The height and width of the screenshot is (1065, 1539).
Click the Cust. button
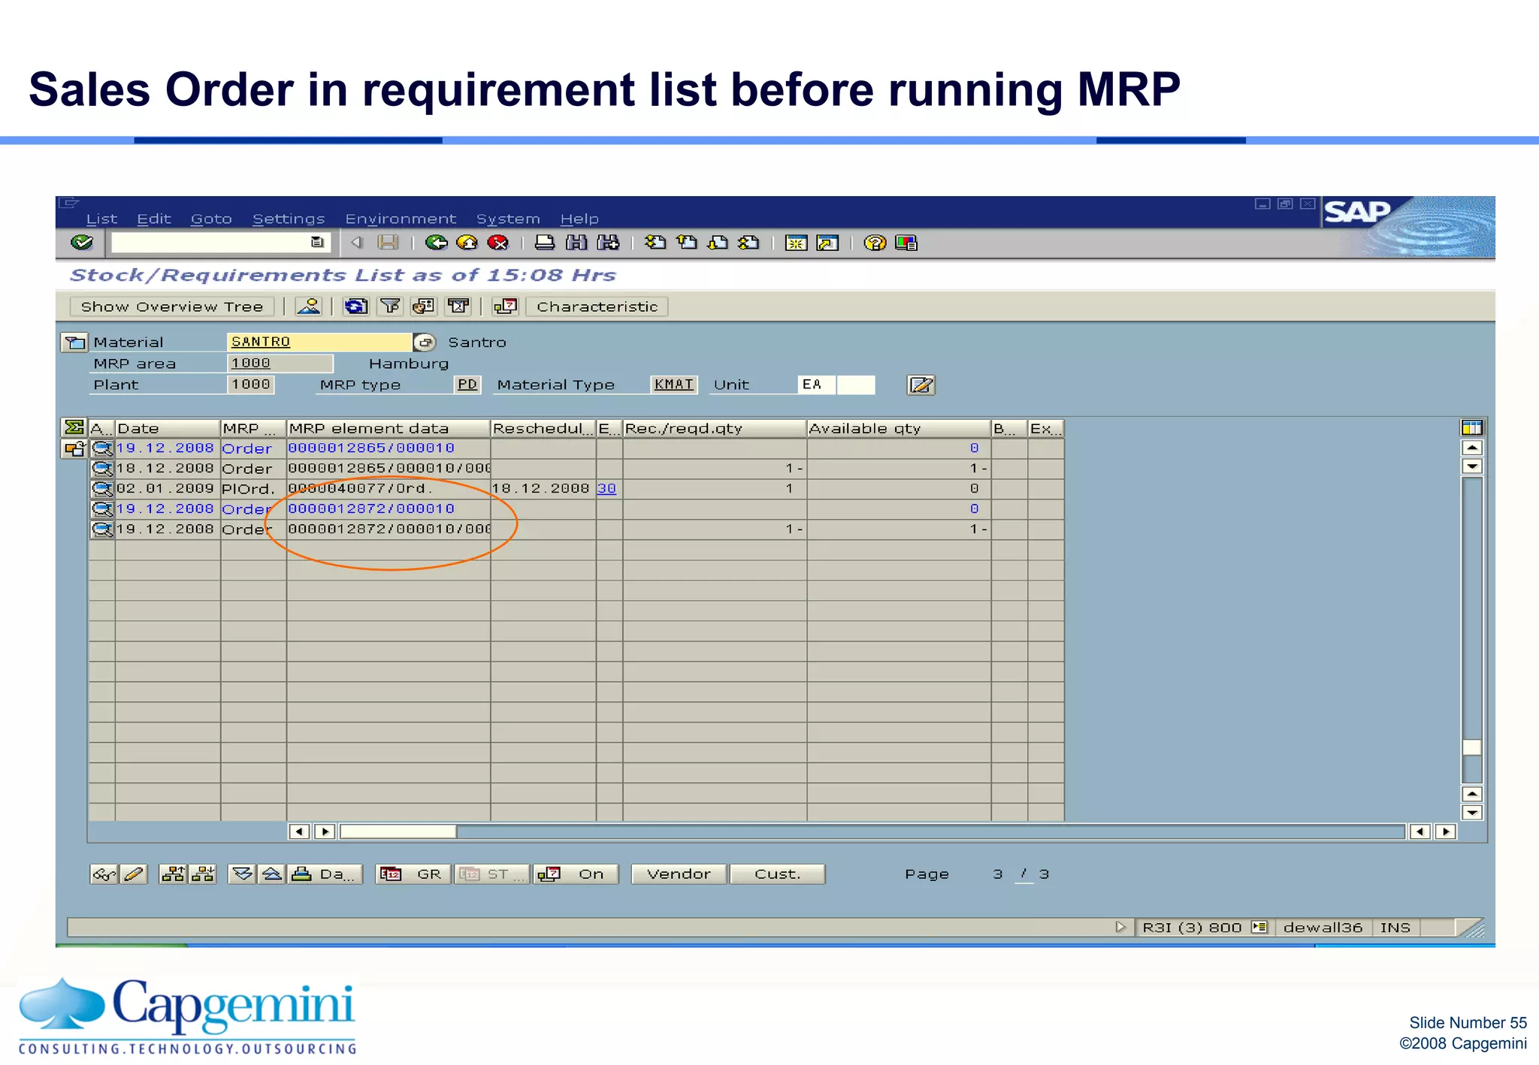tap(778, 874)
